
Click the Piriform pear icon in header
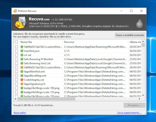click(x=139, y=23)
